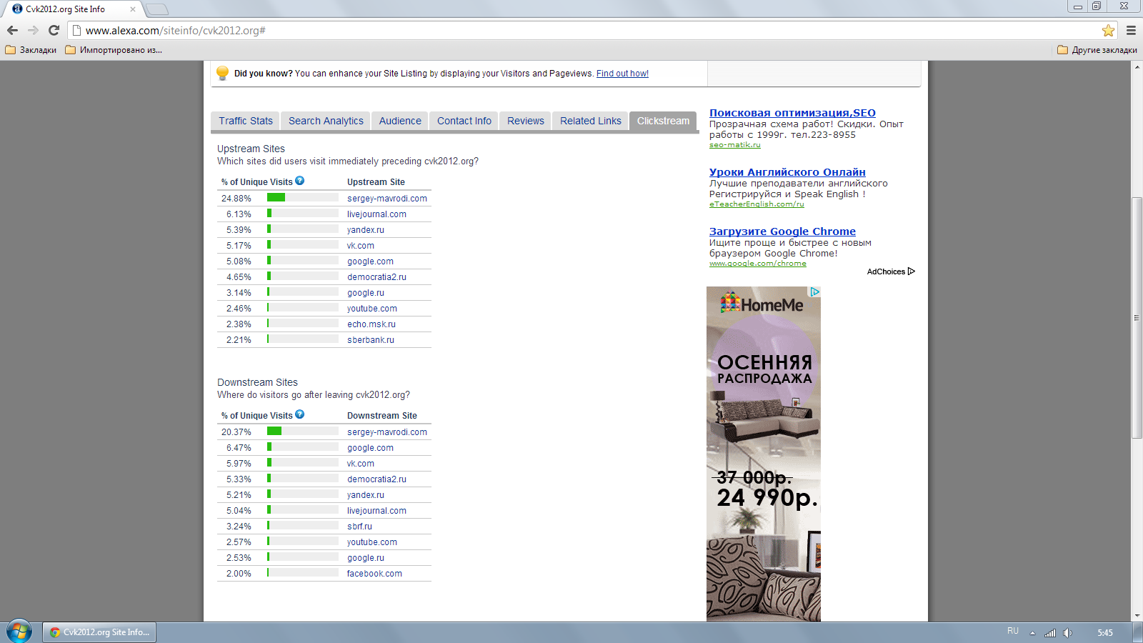Image resolution: width=1143 pixels, height=643 pixels.
Task: Click the volume speaker tray icon
Action: [x=1067, y=633]
